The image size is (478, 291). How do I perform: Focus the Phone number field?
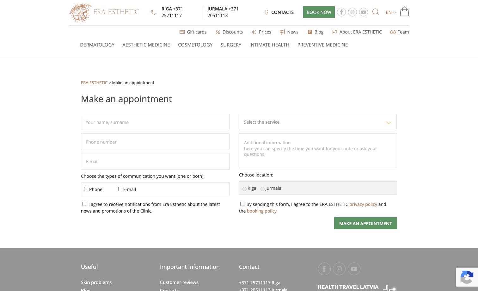[x=155, y=142]
